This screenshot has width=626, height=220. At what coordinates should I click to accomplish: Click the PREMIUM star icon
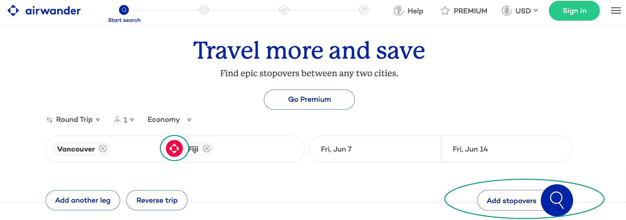445,11
